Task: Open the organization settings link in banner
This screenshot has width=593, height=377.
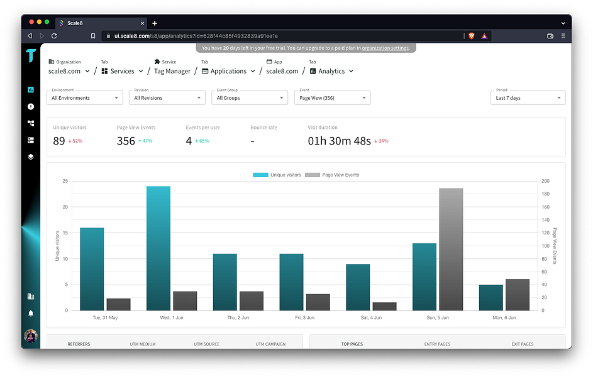Action: coord(385,48)
